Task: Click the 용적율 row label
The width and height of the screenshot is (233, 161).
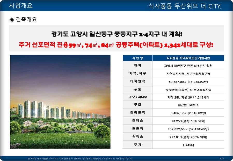Action: (x=138, y=137)
